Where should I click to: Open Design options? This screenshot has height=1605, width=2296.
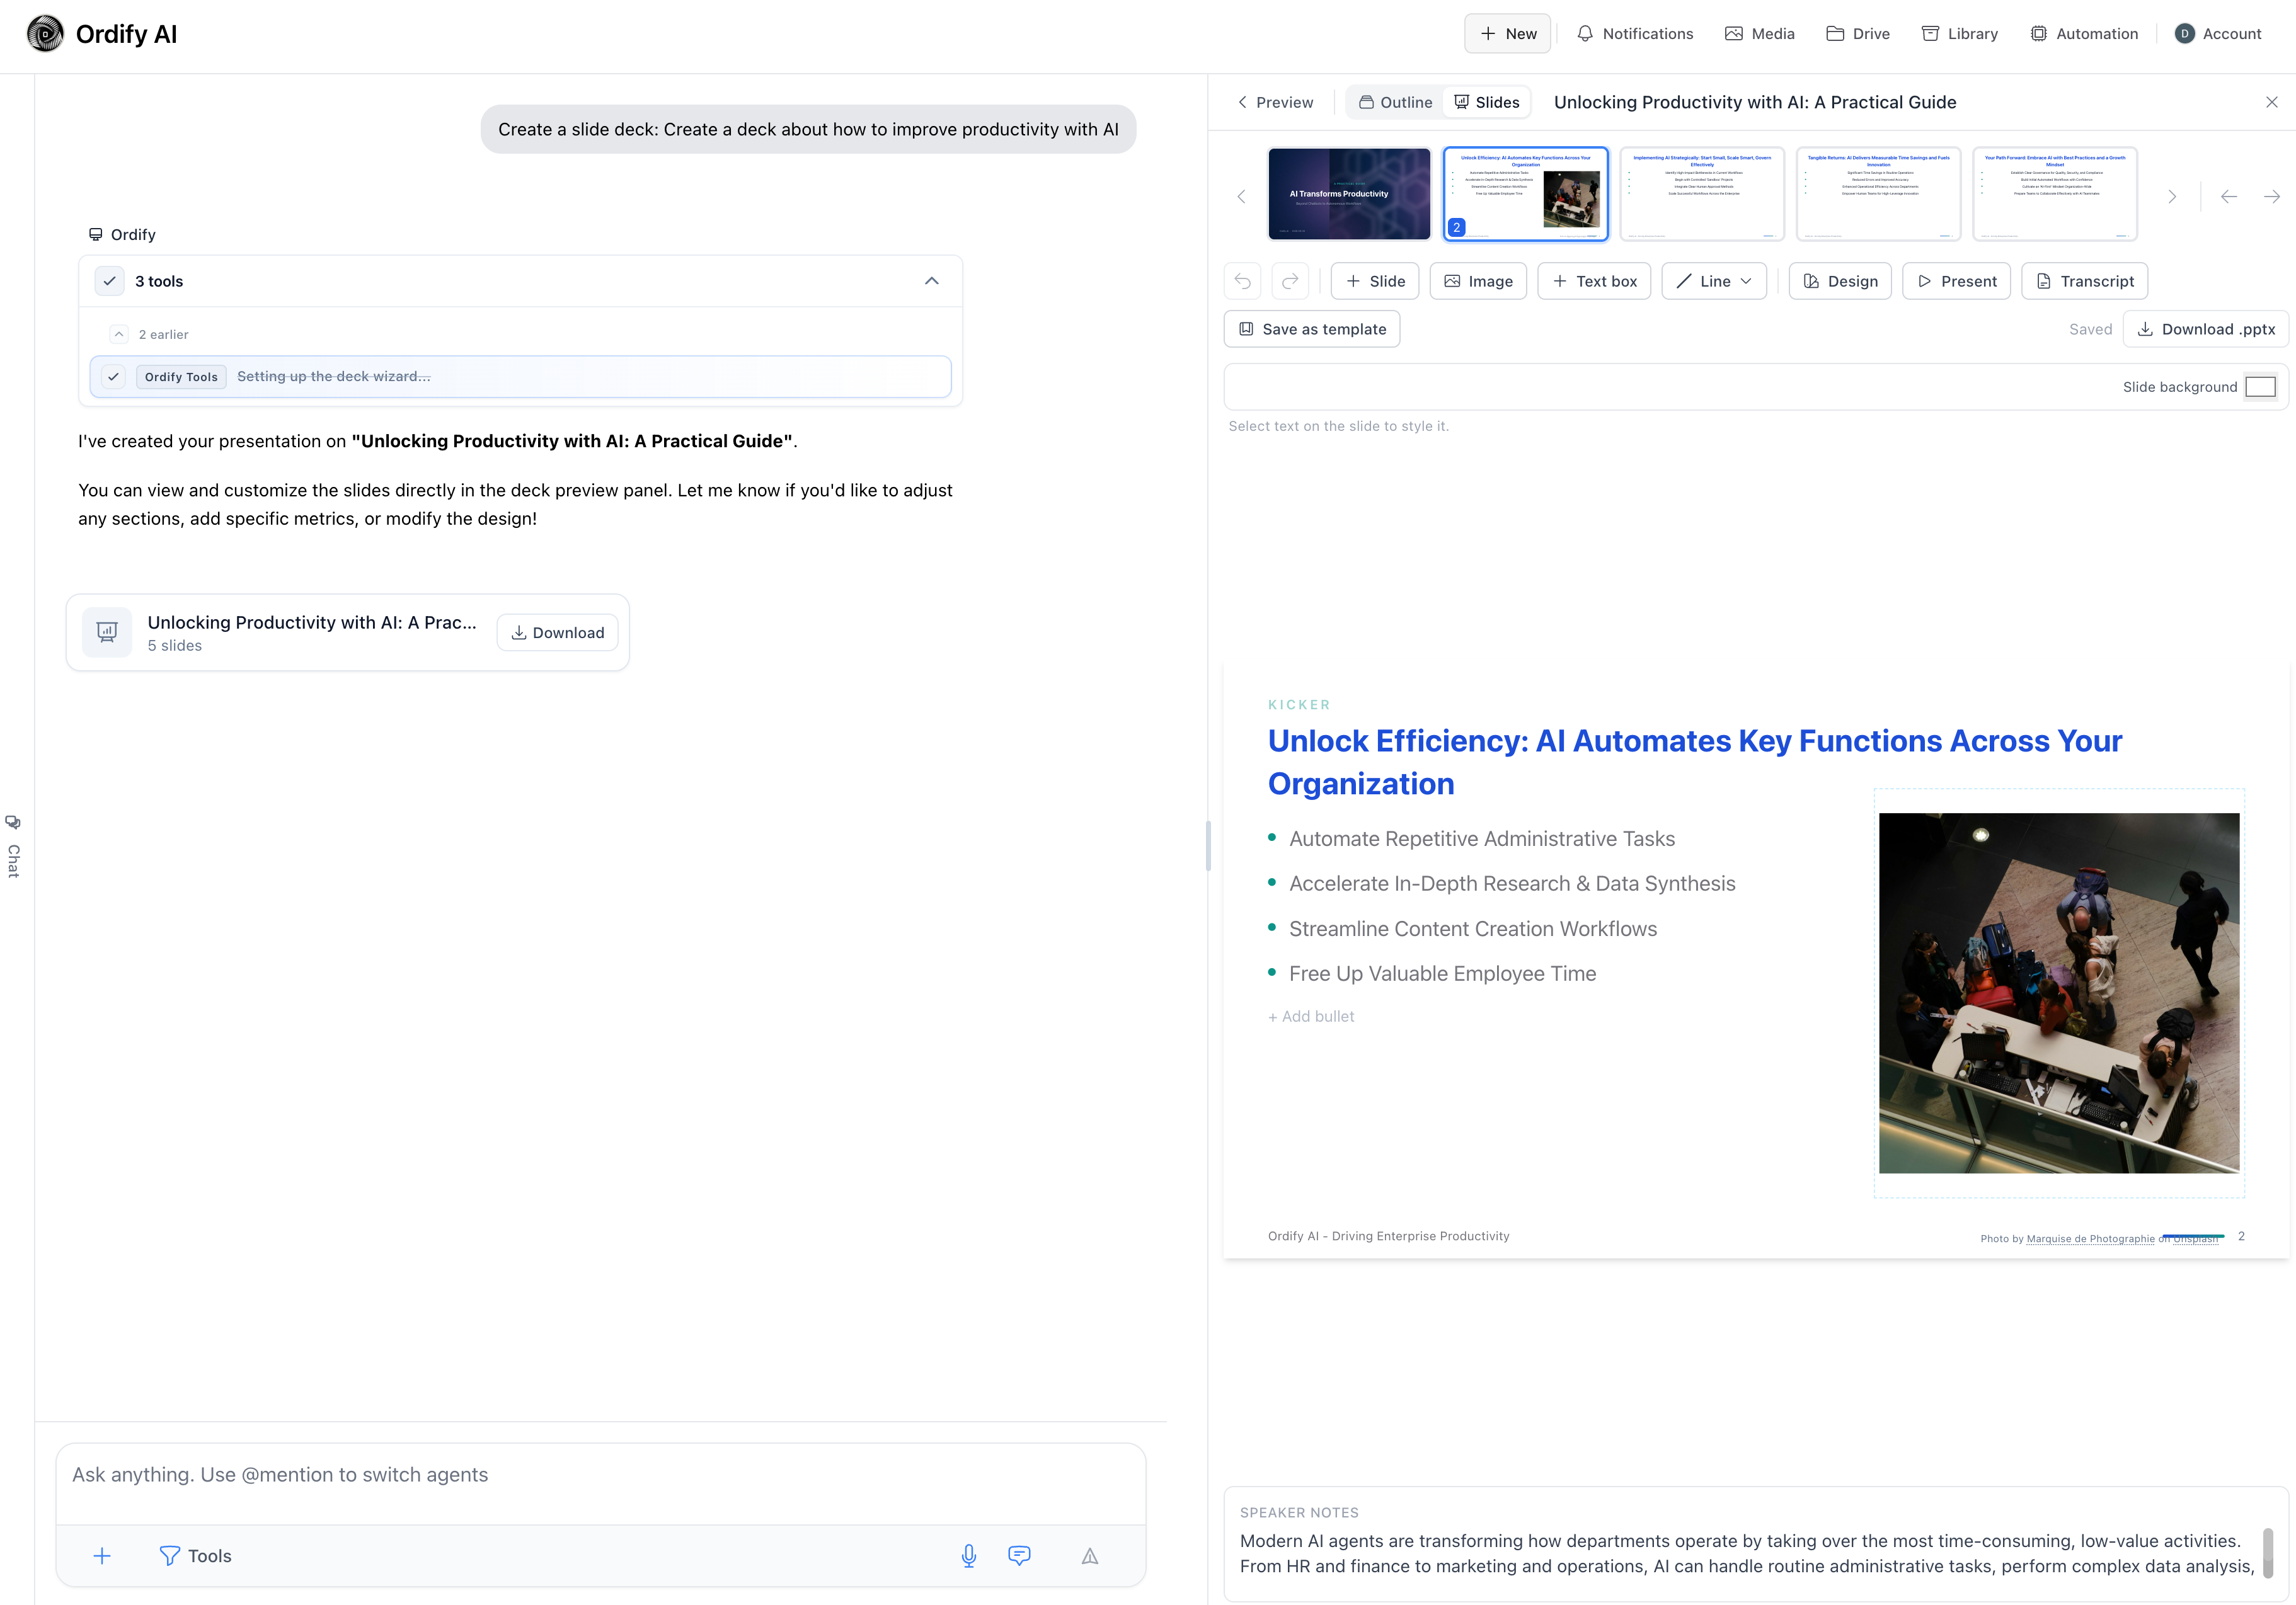(x=1840, y=281)
